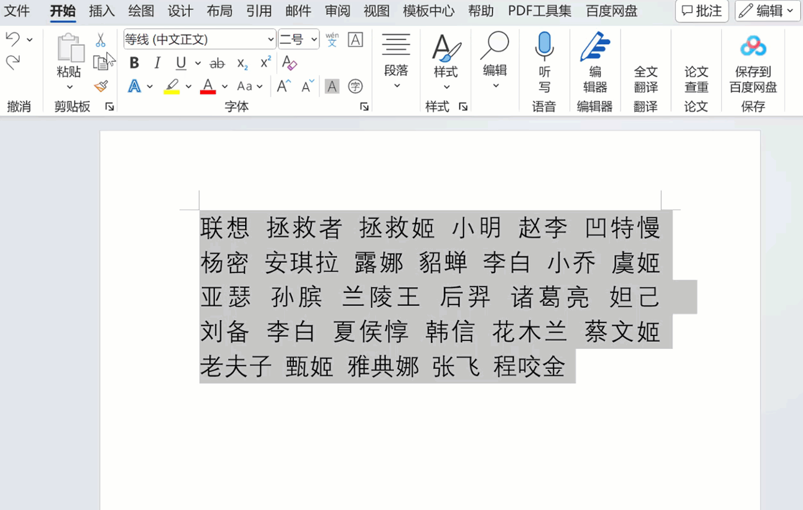The height and width of the screenshot is (510, 803).
Task: Toggle subscript for selected text
Action: 241,64
